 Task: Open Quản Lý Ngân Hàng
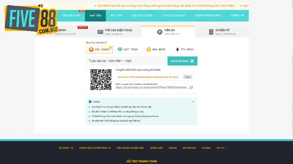(x=208, y=16)
